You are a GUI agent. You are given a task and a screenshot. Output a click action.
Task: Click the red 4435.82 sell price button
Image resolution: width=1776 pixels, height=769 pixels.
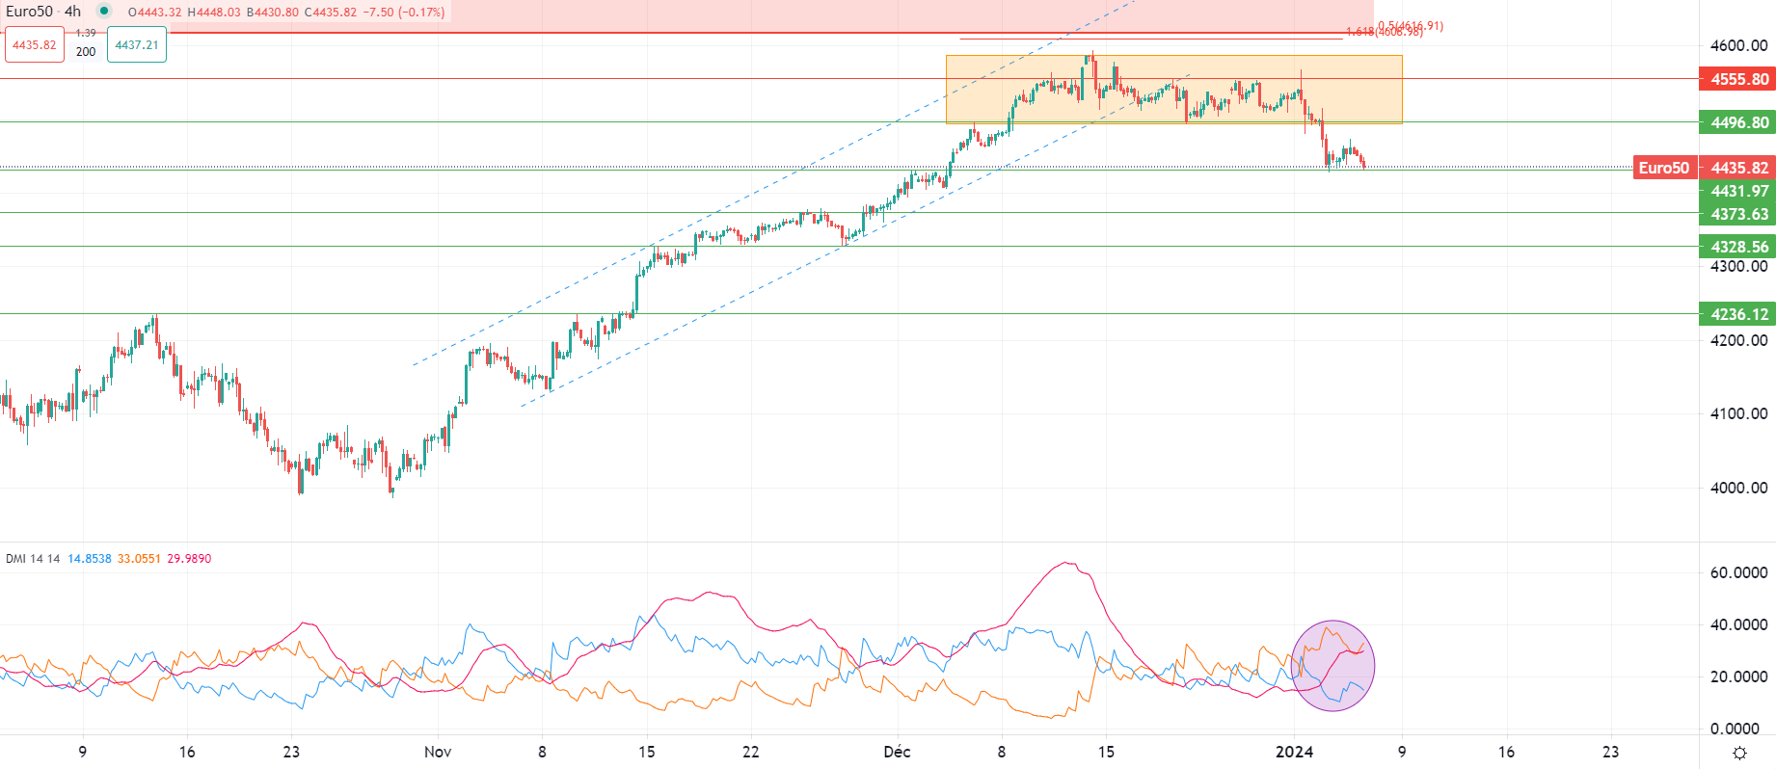[35, 45]
